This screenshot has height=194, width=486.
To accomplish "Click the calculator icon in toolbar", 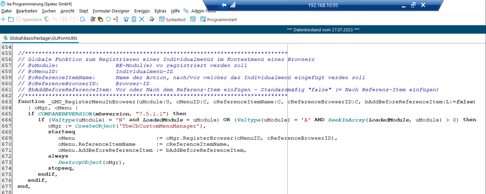I will tap(134, 19).
